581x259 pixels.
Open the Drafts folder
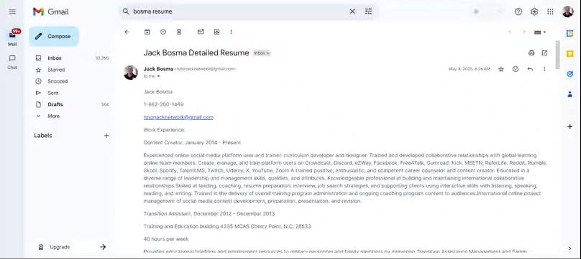tap(55, 104)
